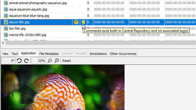Select file marine-life-1918x1480.jpg
This screenshot has width=196, height=110.
[28, 35]
